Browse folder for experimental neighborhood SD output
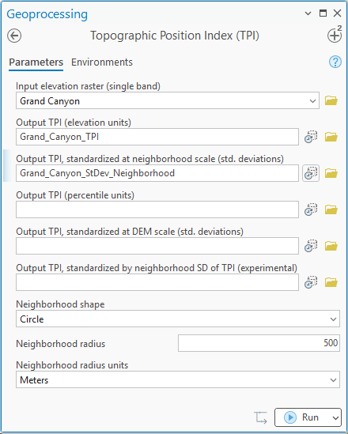 [x=331, y=282]
